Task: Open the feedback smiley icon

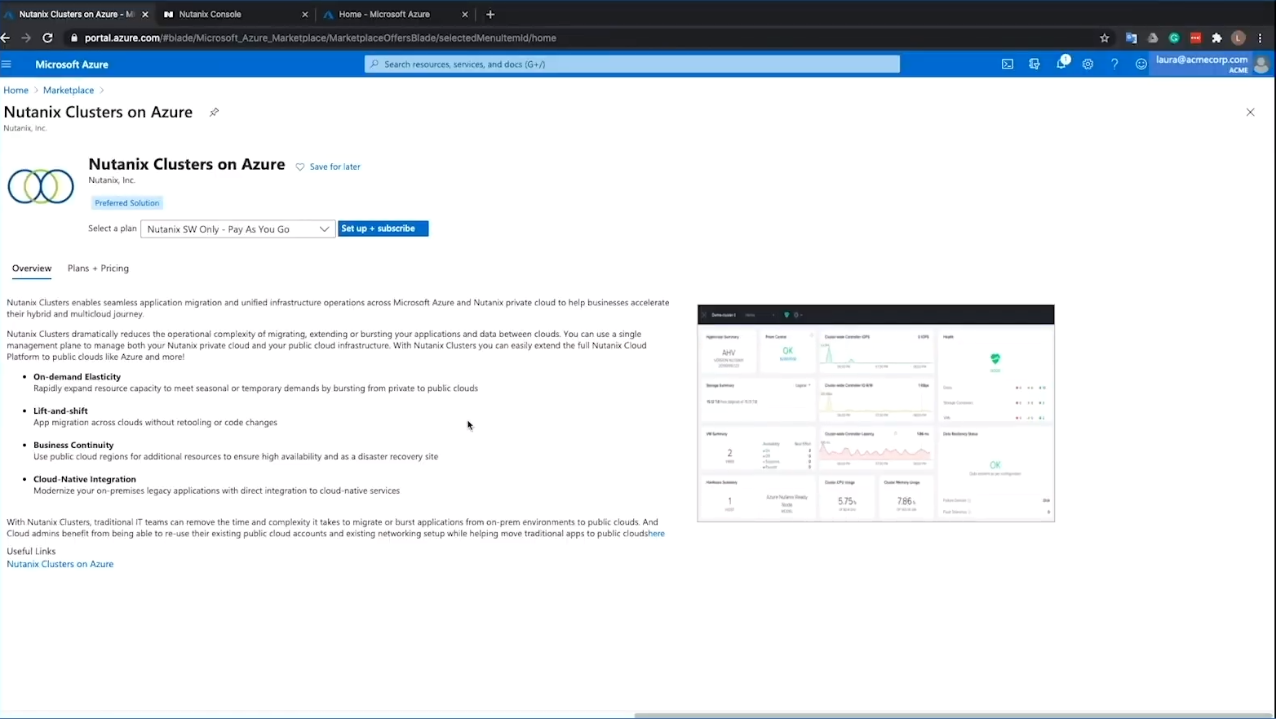Action: tap(1141, 64)
